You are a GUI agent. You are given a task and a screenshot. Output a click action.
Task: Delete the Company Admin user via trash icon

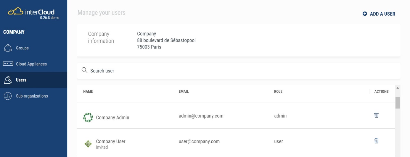[x=376, y=115]
